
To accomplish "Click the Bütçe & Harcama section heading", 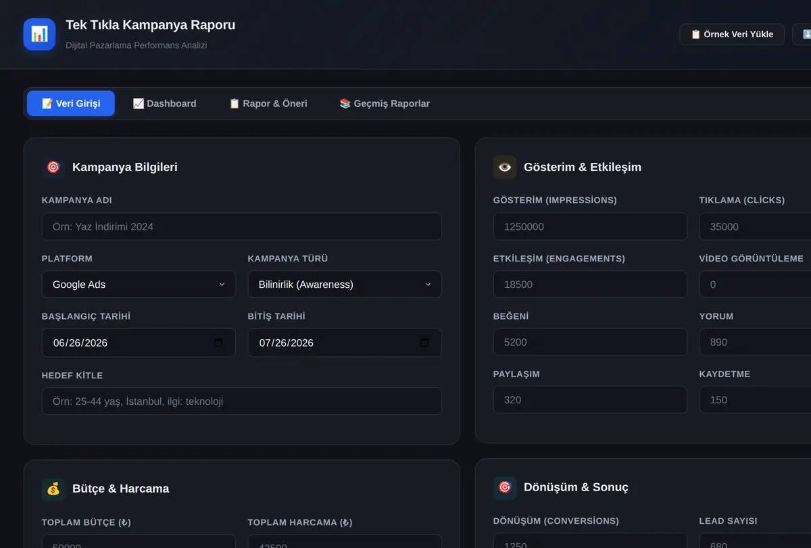I will (121, 489).
